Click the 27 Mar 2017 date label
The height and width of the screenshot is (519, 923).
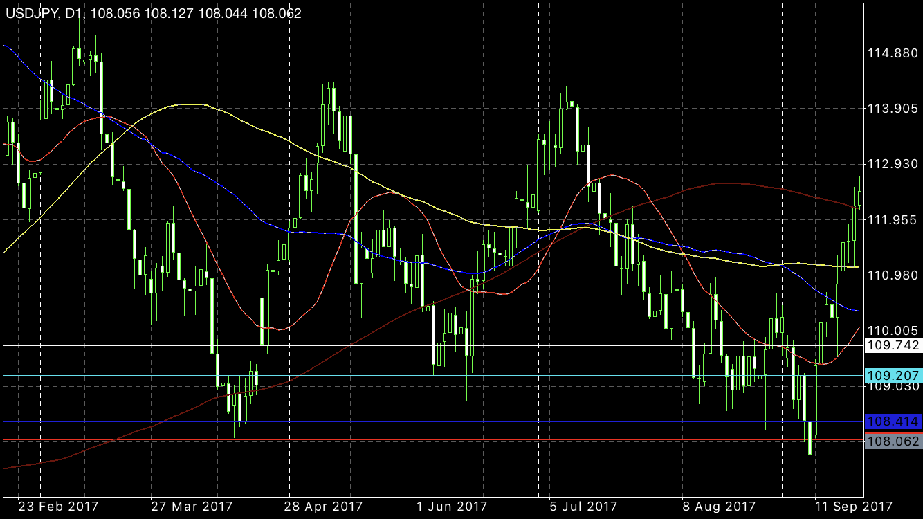coord(192,506)
